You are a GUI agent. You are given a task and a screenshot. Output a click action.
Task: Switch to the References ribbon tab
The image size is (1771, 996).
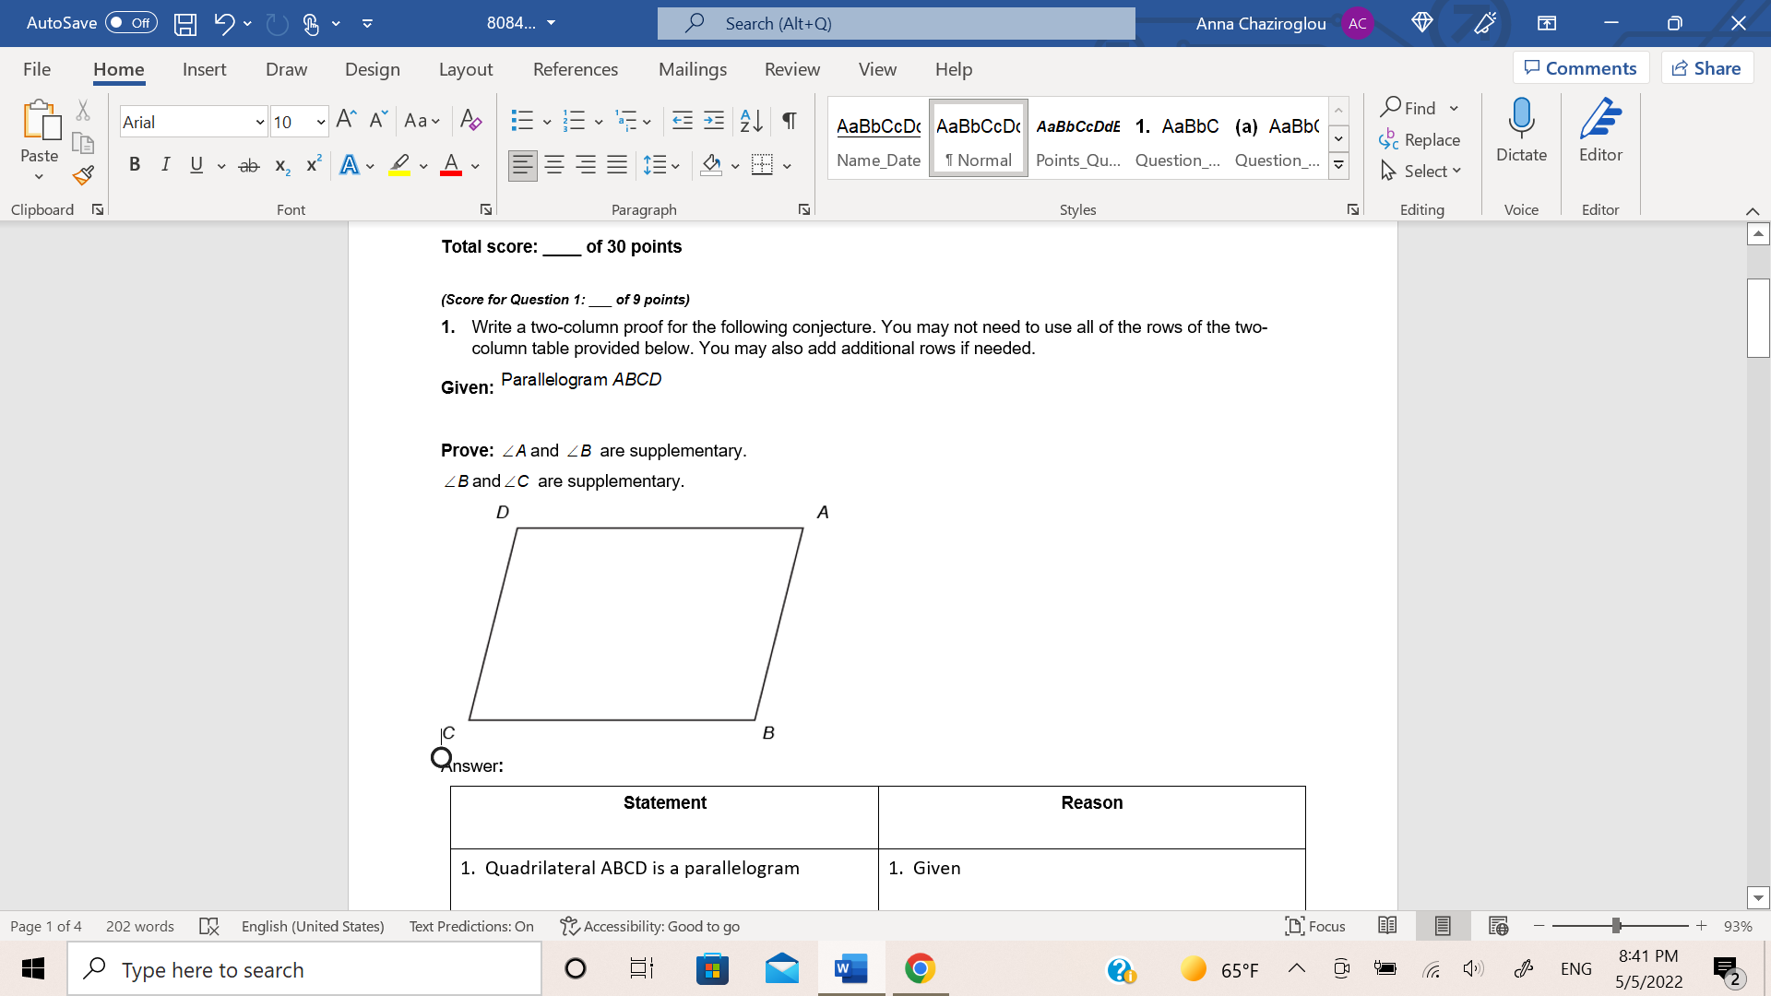click(576, 69)
